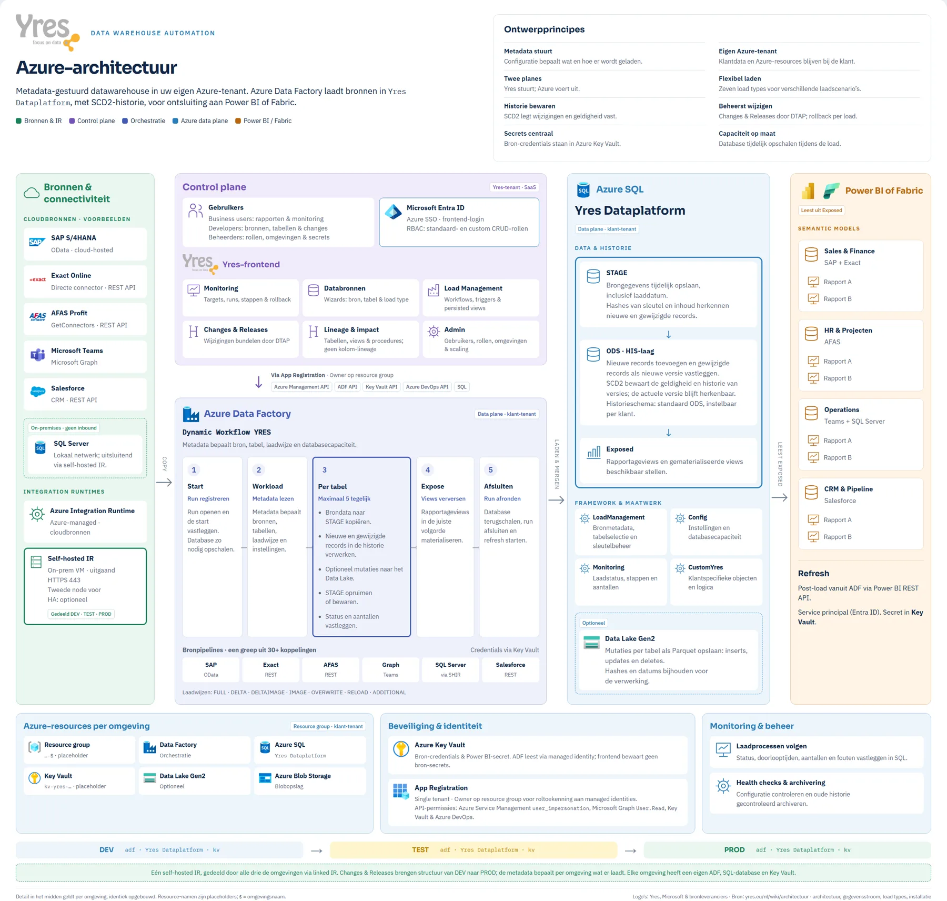Select the Load Management card
The image size is (947, 901).
tap(481, 297)
